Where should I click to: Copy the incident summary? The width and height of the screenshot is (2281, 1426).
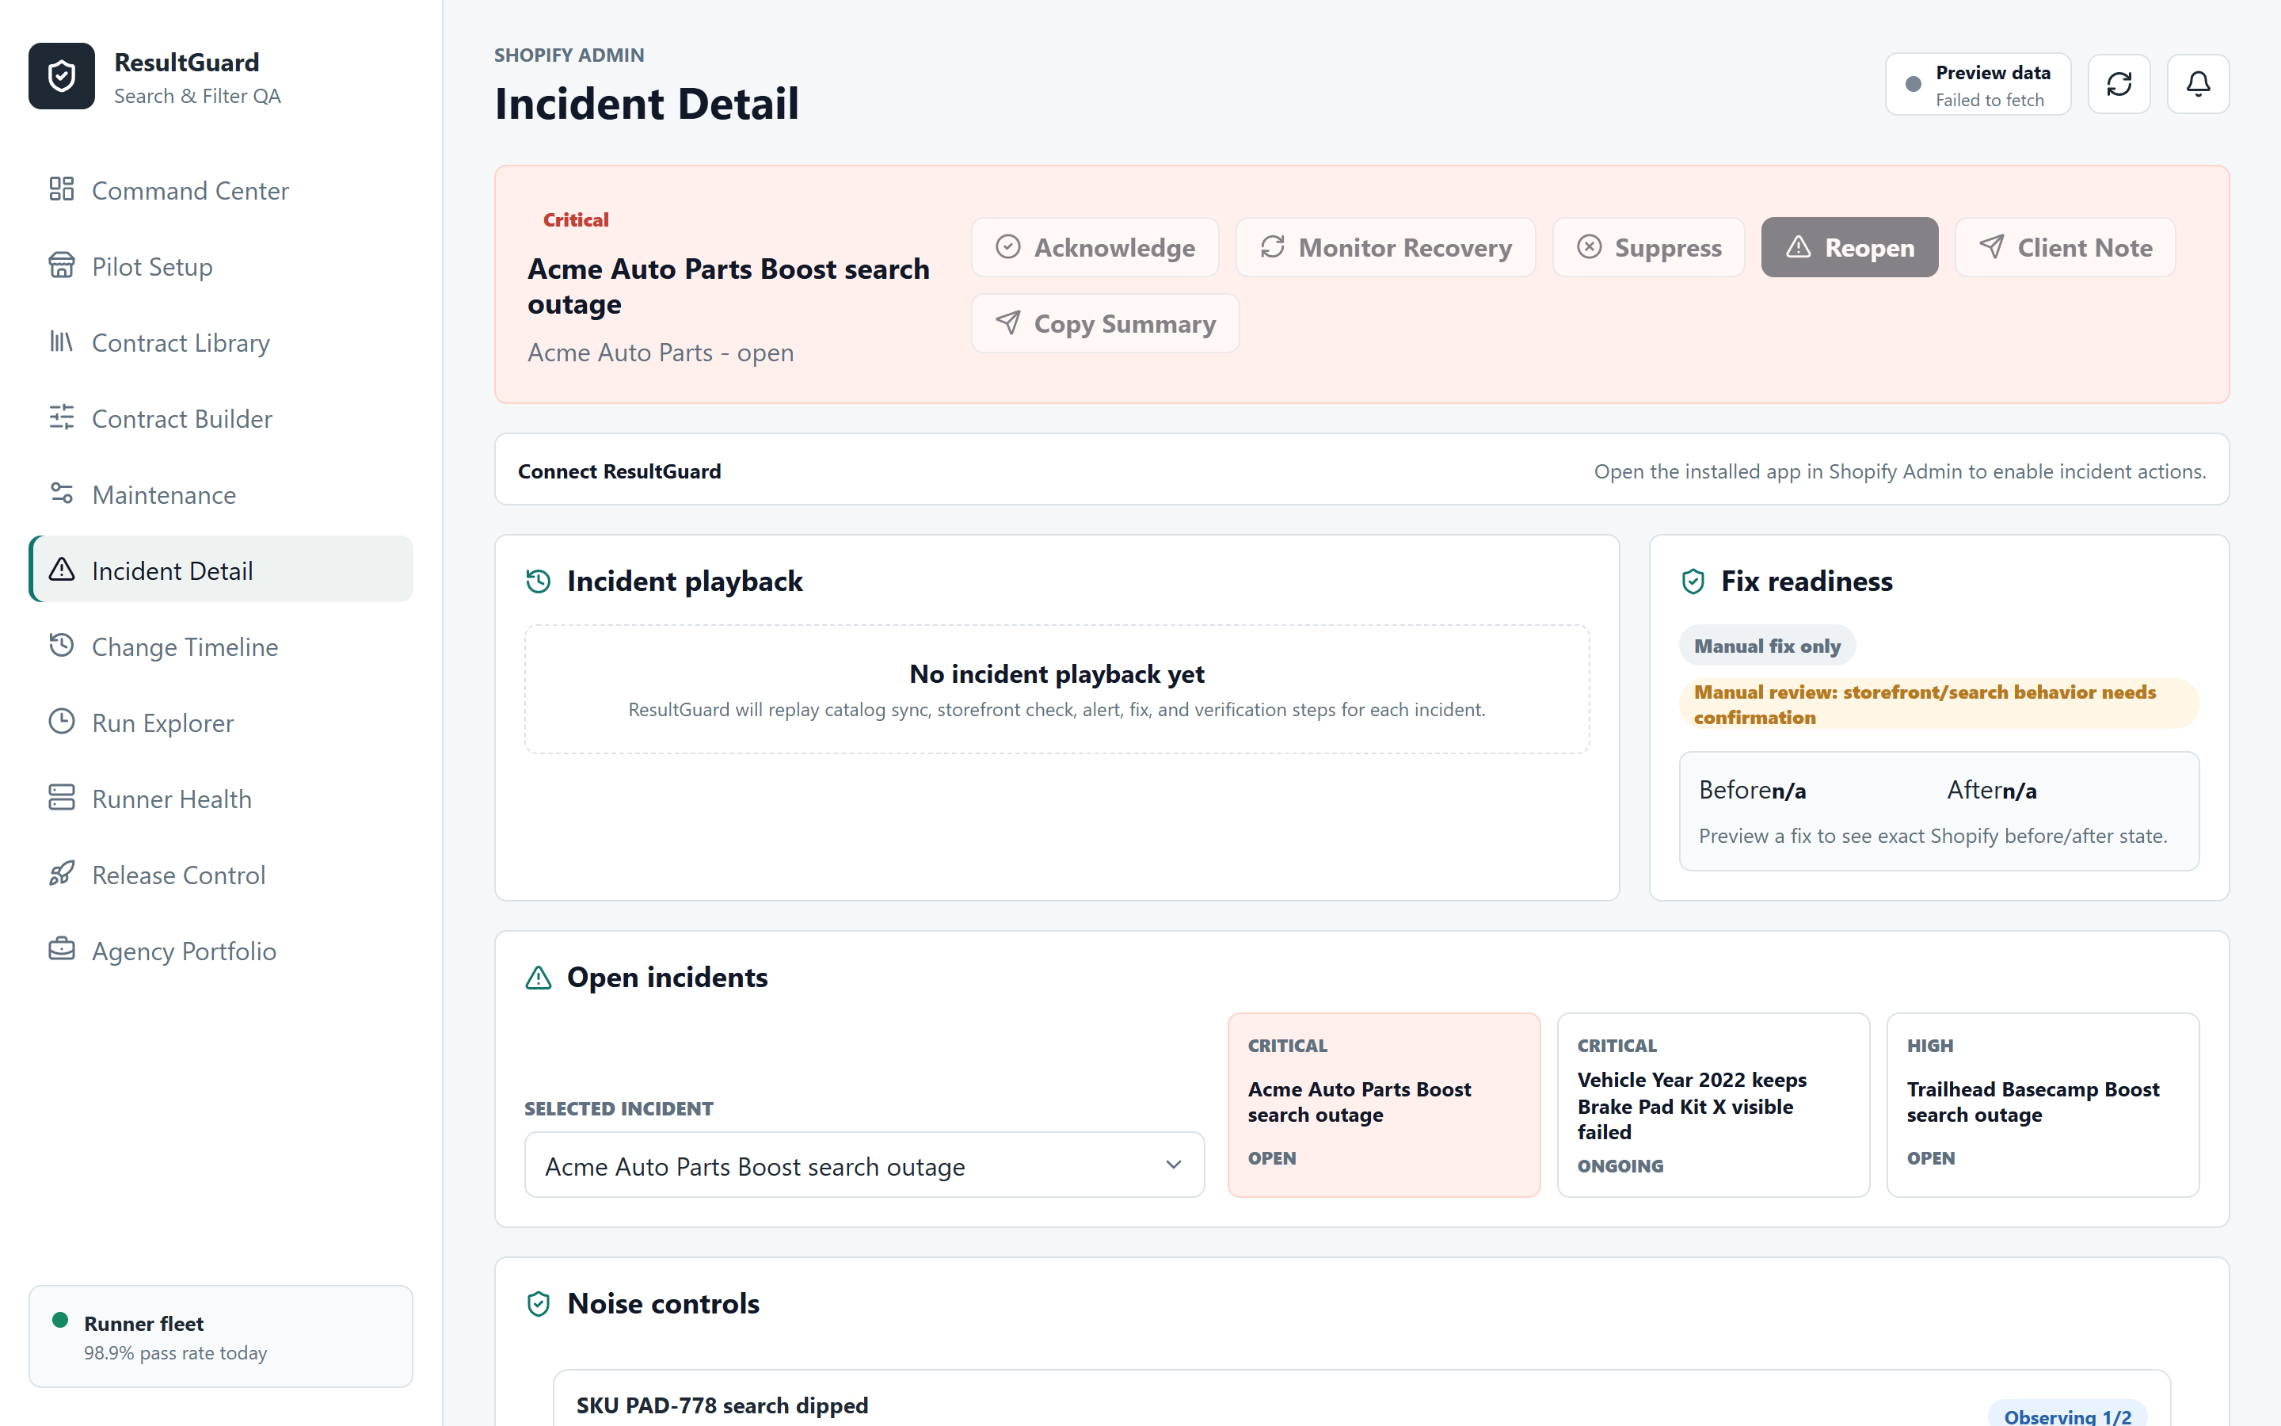point(1105,323)
